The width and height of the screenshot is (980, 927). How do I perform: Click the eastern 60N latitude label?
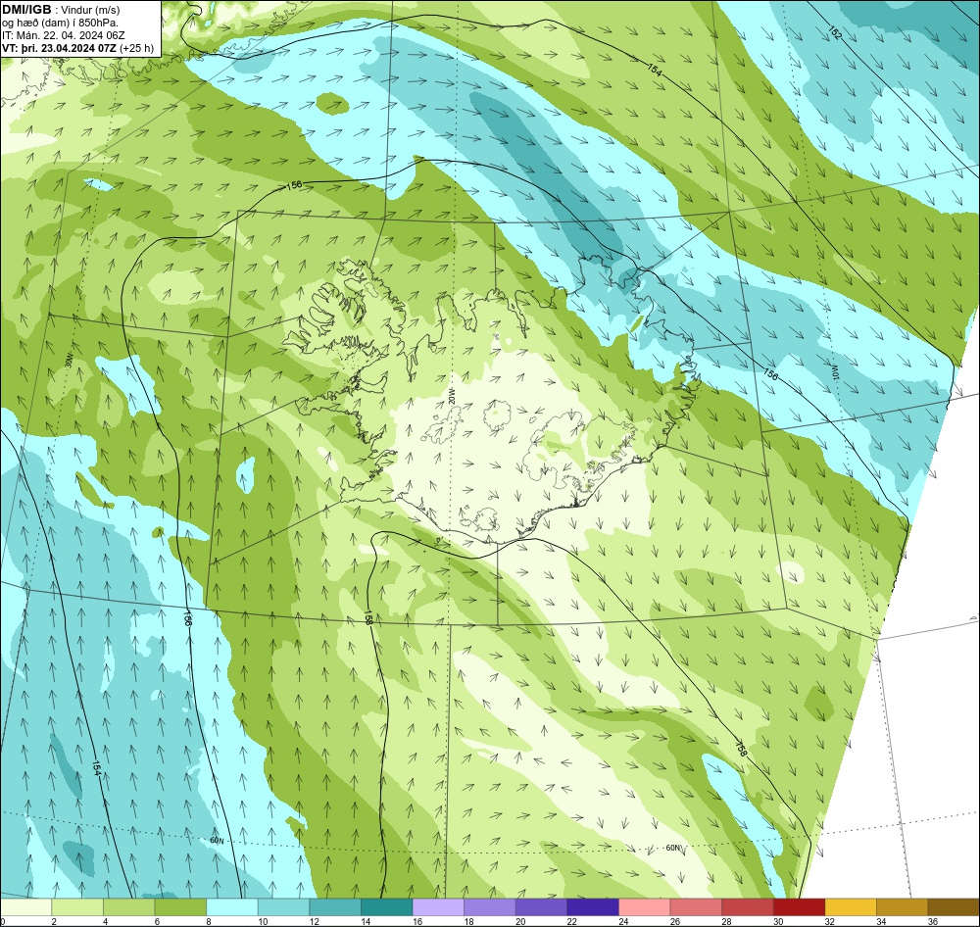tap(673, 848)
